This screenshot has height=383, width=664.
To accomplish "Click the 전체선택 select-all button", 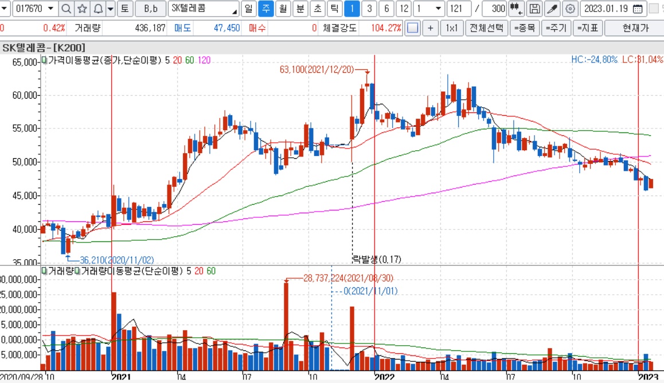I will click(486, 28).
